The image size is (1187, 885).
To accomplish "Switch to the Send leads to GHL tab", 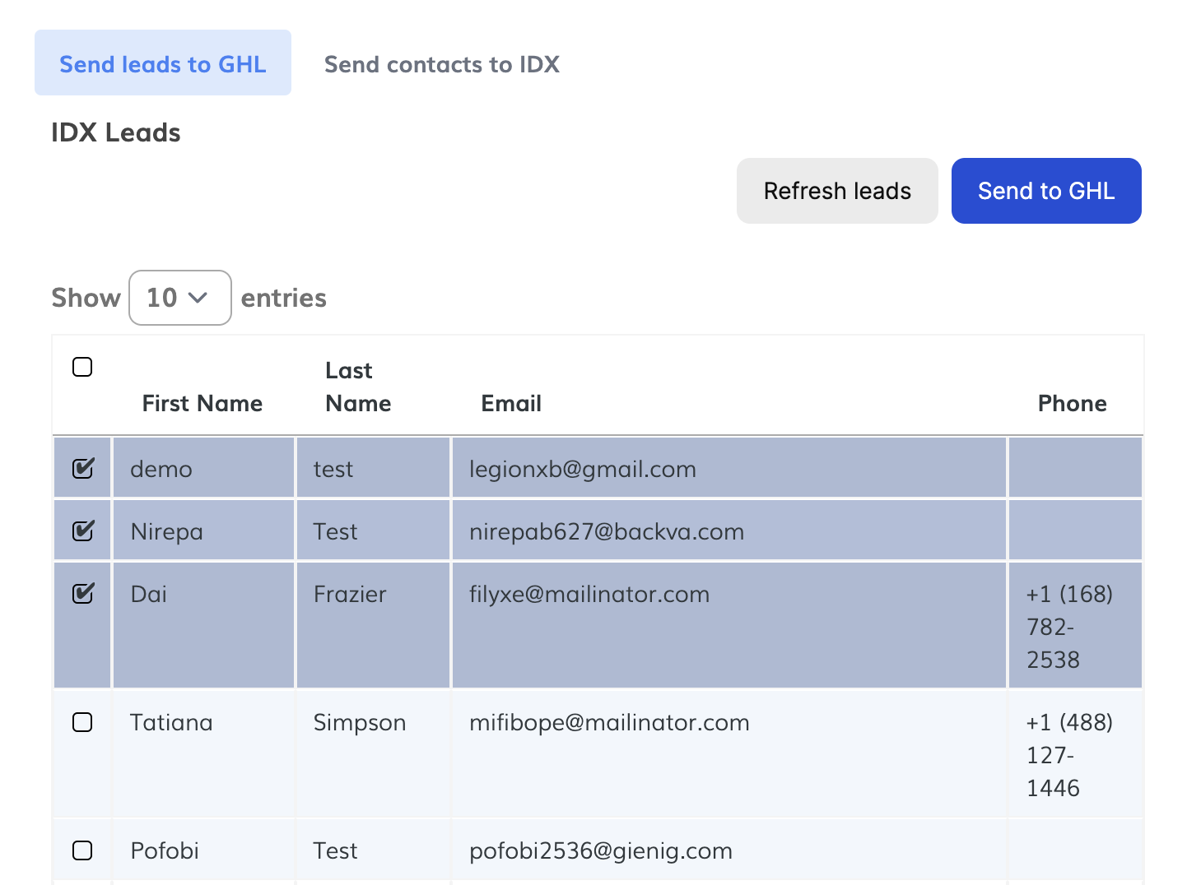I will click(162, 63).
